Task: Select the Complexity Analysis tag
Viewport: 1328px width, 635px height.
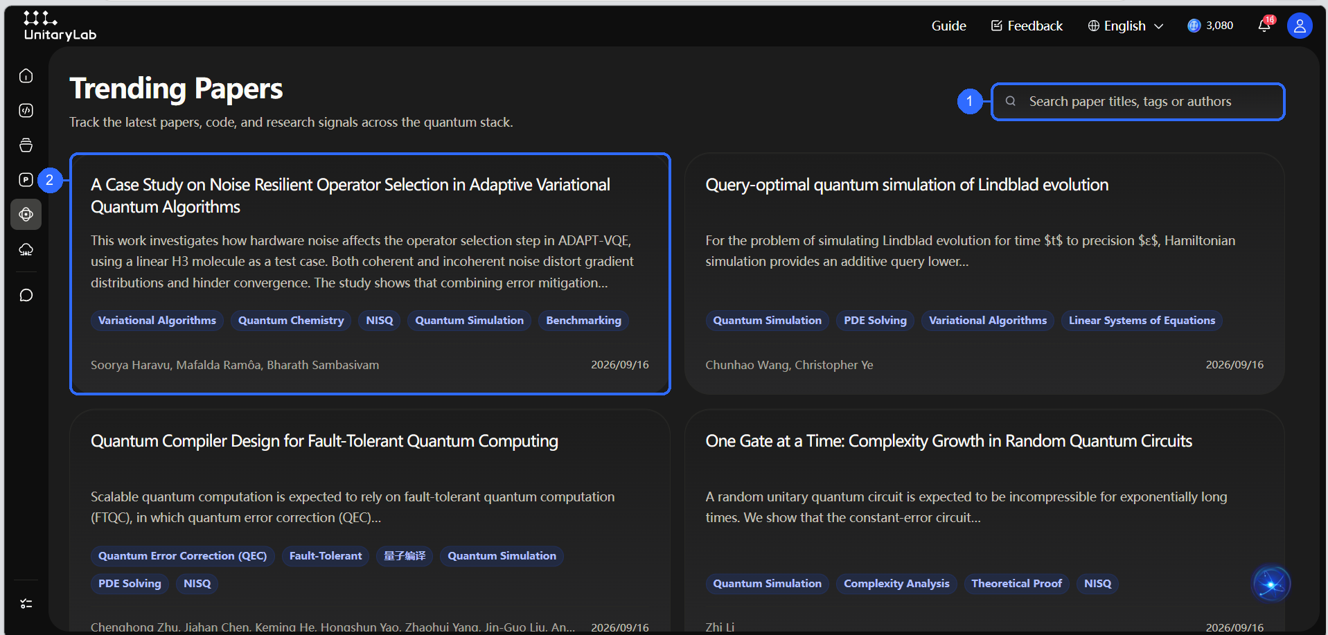Action: click(896, 584)
